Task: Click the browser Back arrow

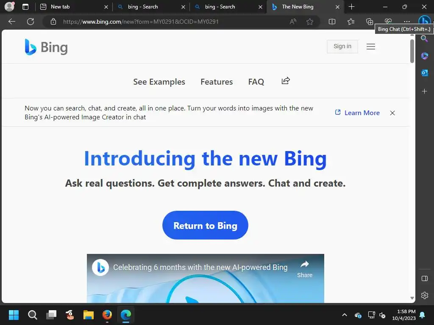Action: click(x=11, y=22)
